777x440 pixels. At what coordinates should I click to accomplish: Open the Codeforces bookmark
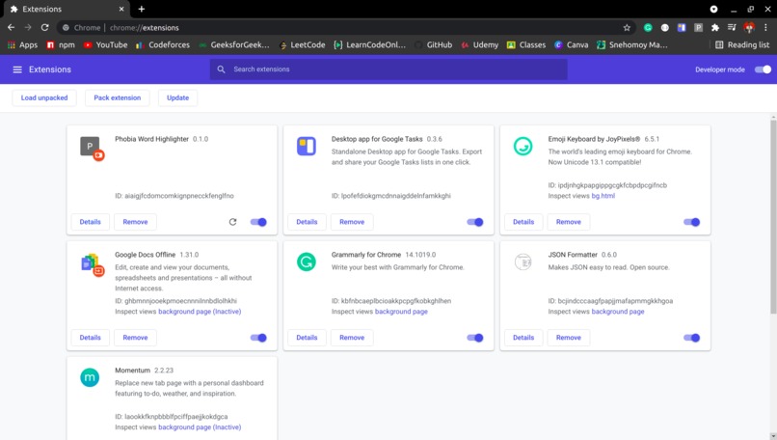(x=163, y=44)
